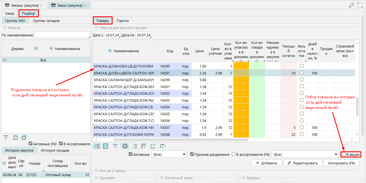Collapse 'Период для расчета продаж' section
The width and height of the screenshot is (366, 183).
[96, 27]
